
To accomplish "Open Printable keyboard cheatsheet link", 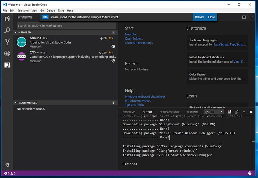I will coord(145,97).
